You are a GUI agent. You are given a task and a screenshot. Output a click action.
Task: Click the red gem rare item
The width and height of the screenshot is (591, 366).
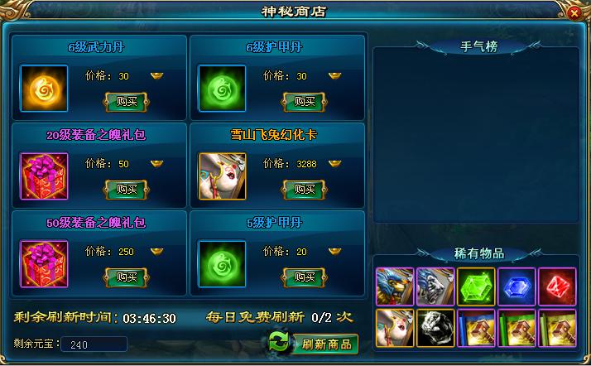click(x=557, y=287)
